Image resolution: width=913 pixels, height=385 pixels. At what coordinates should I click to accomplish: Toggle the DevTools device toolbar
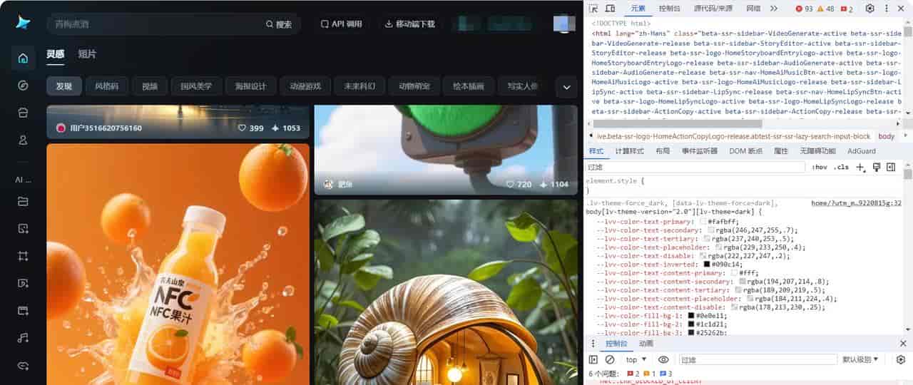[610, 9]
